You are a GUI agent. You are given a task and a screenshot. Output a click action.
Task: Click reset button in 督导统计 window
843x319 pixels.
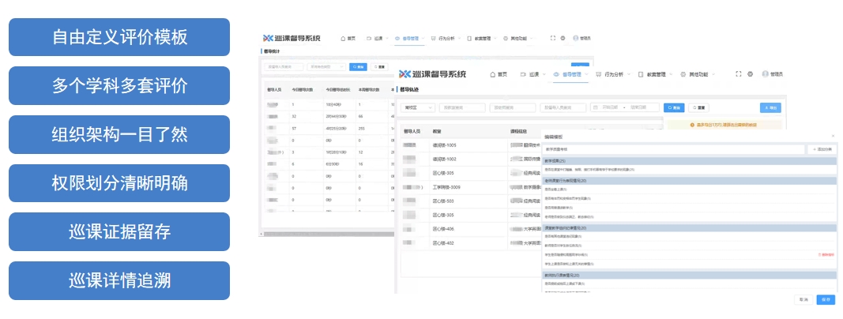[x=379, y=67]
